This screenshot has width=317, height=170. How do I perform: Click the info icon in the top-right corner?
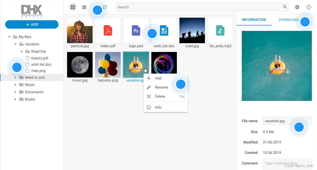[x=308, y=7]
